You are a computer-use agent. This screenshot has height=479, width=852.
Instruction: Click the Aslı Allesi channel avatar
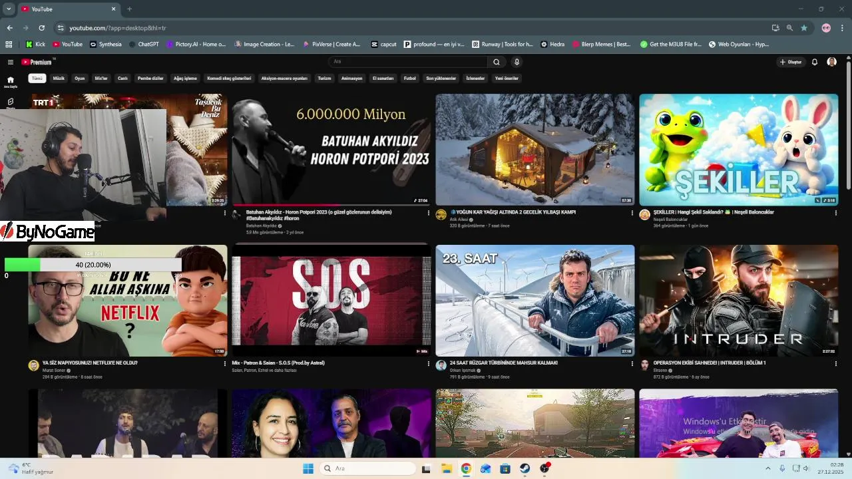[x=441, y=214]
